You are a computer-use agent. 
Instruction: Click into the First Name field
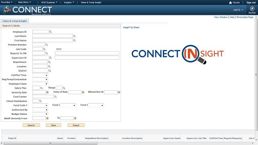(x=52, y=40)
